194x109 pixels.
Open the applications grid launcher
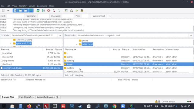coord(4,106)
